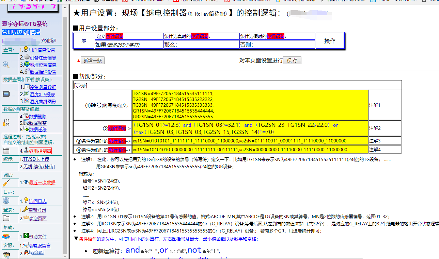Click the sidebar scrollbar down arrow
This screenshot has width=439, height=259.
(x=65, y=256)
